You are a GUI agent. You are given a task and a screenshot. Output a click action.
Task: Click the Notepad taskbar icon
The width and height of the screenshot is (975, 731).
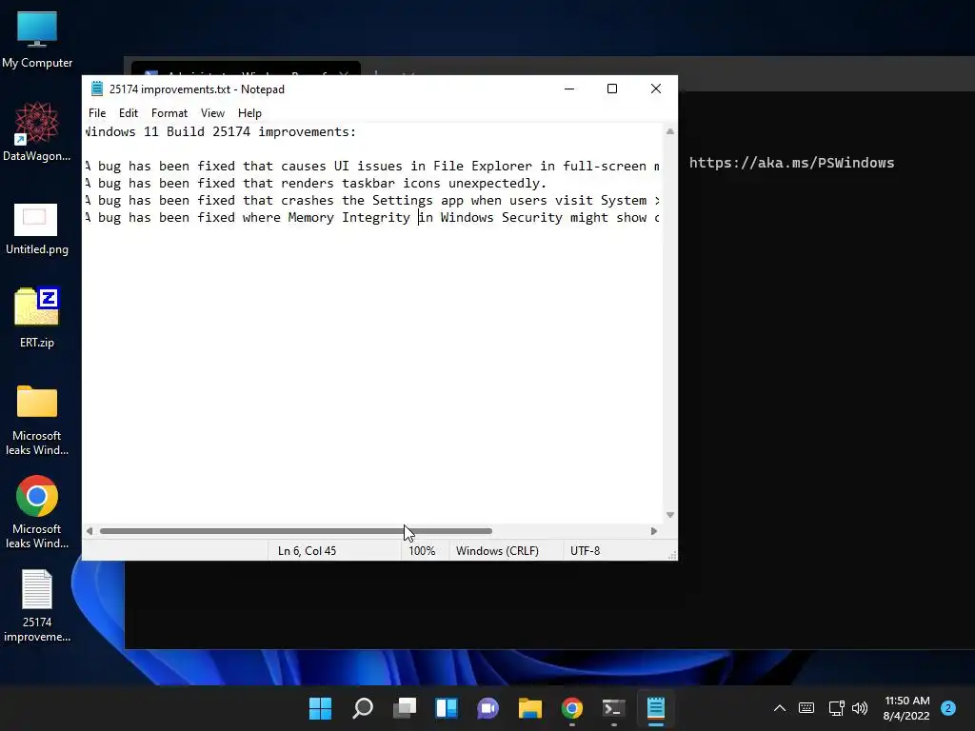pos(656,708)
